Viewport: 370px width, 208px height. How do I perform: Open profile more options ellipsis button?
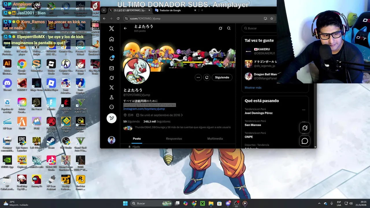[198, 77]
